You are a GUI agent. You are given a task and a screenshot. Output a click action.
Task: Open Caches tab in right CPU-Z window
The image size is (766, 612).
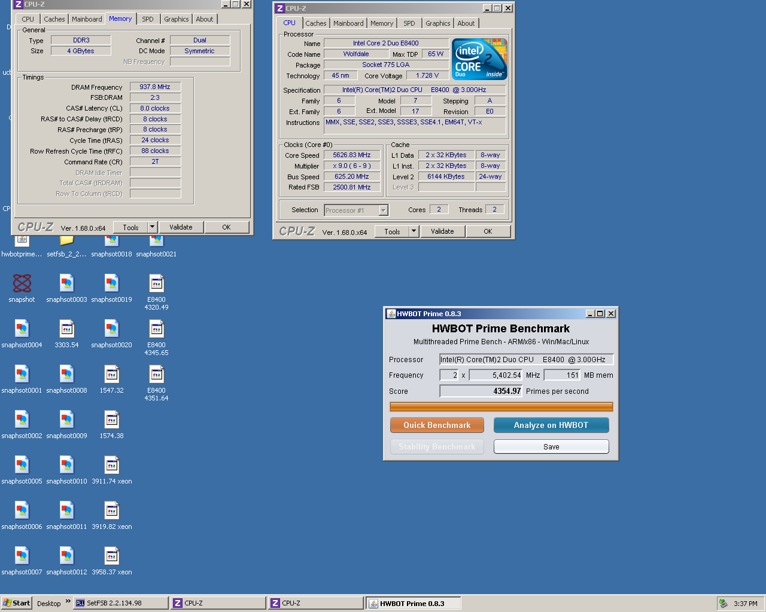(x=316, y=23)
